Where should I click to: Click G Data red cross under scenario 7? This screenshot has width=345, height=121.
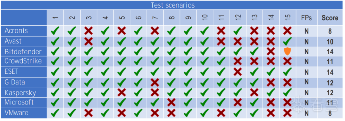click(x=155, y=82)
